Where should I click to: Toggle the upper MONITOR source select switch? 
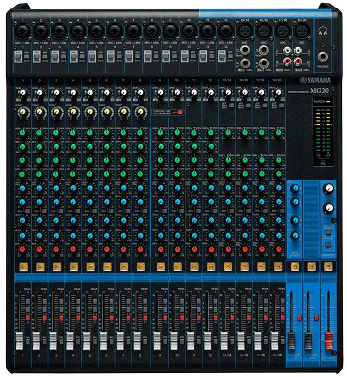pyautogui.click(x=328, y=233)
